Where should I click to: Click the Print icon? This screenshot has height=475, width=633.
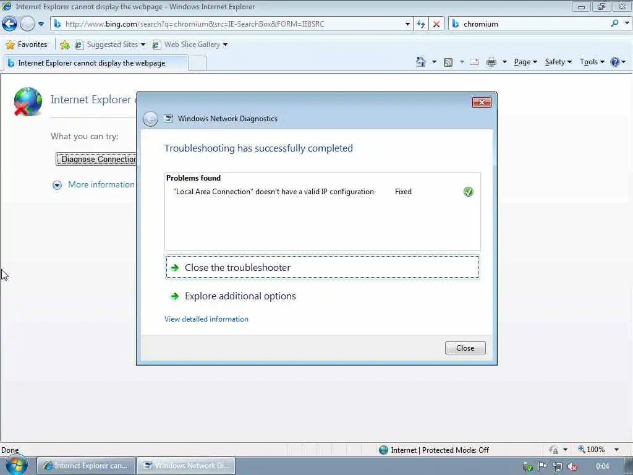click(491, 62)
